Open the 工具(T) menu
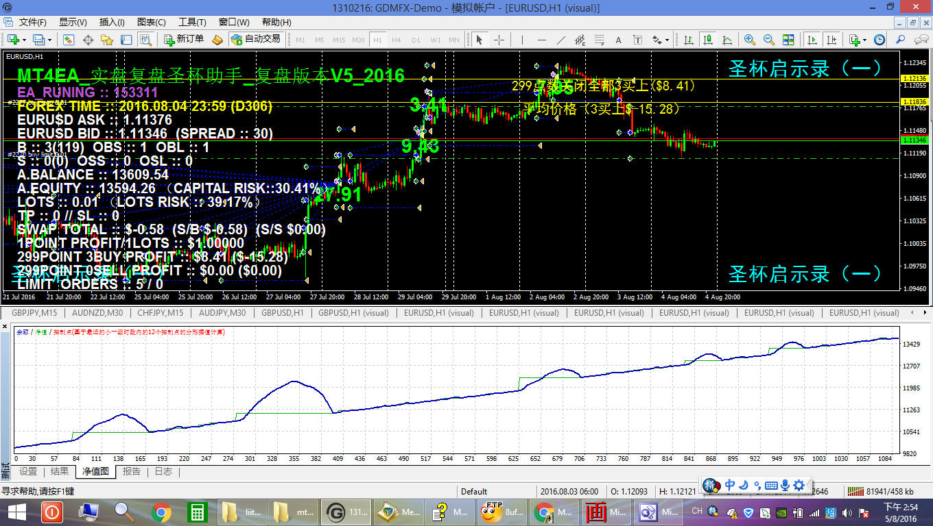The width and height of the screenshot is (933, 526). click(x=192, y=23)
